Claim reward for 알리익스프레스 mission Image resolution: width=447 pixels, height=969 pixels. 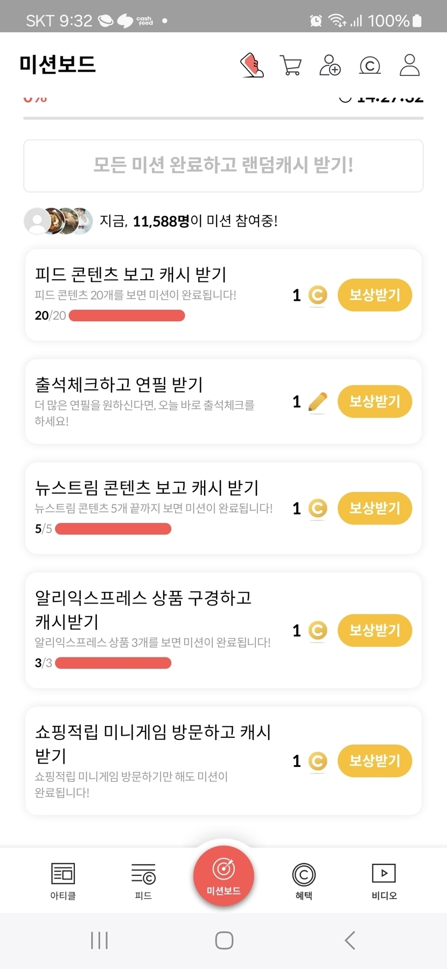click(374, 630)
